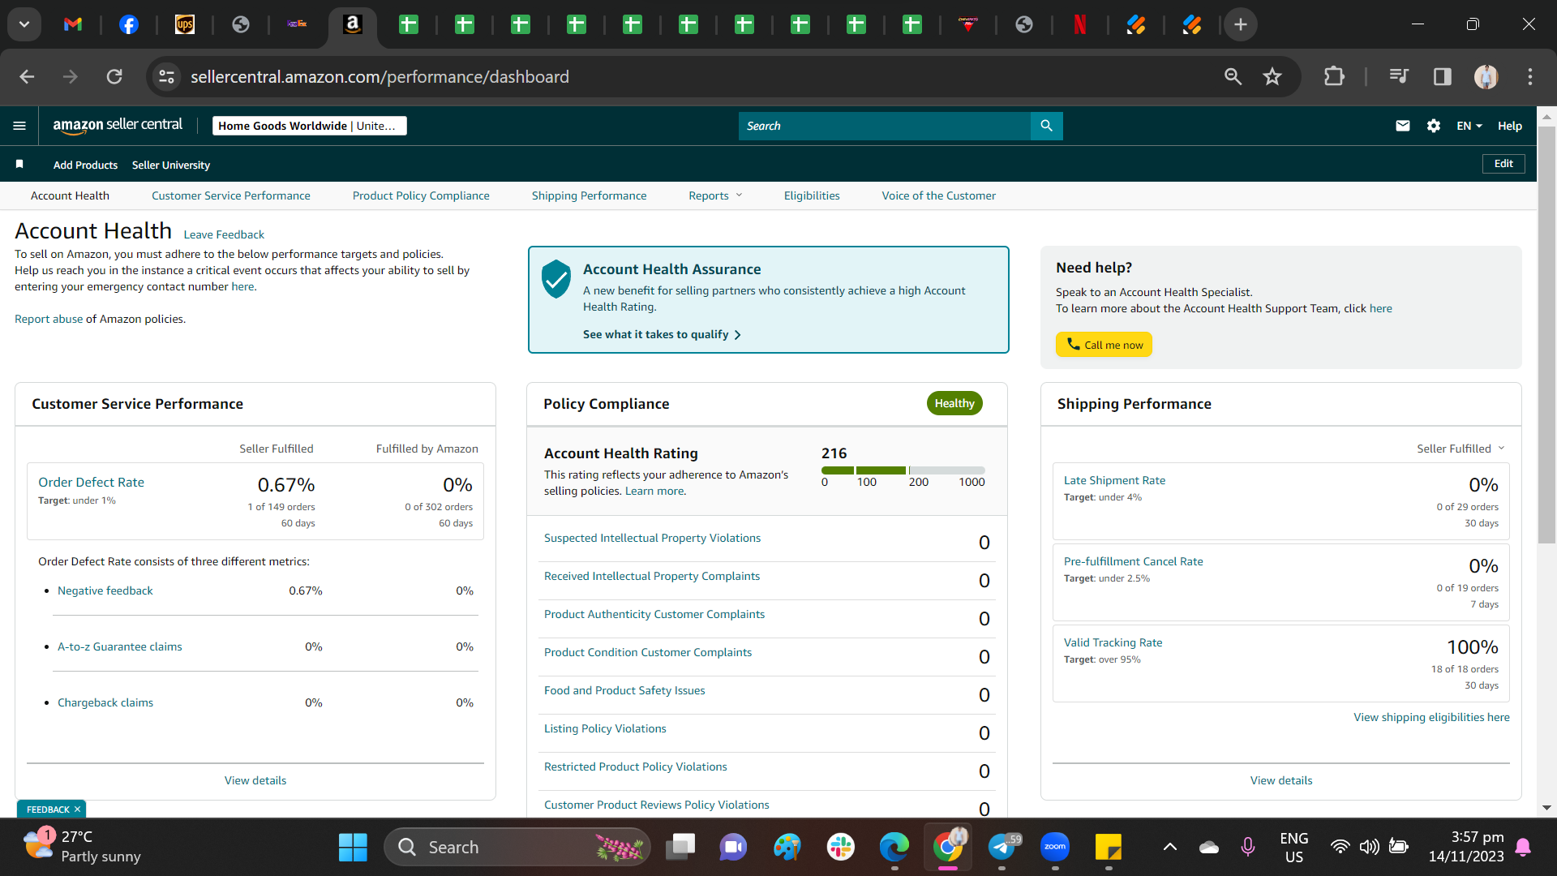Reload the current page
This screenshot has width=1557, height=876.
pyautogui.click(x=114, y=76)
